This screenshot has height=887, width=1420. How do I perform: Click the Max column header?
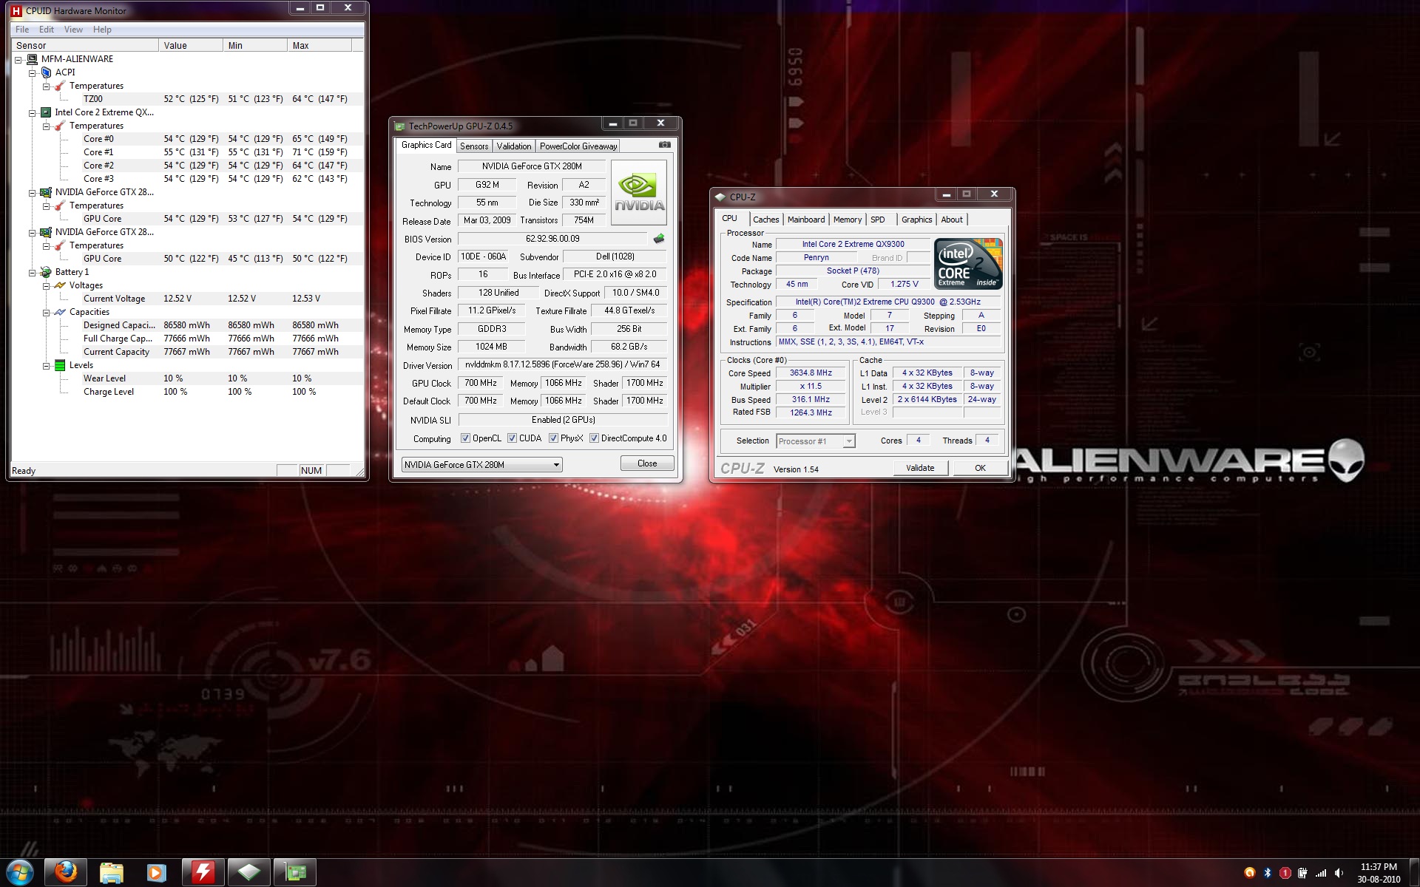coord(319,46)
